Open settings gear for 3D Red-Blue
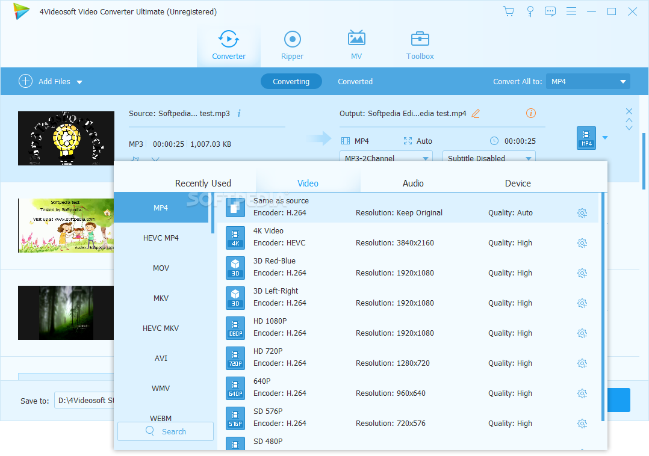Image resolution: width=649 pixels, height=456 pixels. [582, 273]
